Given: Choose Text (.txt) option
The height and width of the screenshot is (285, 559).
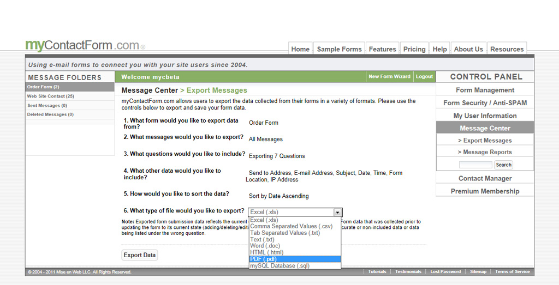Looking at the screenshot, I should (295, 239).
